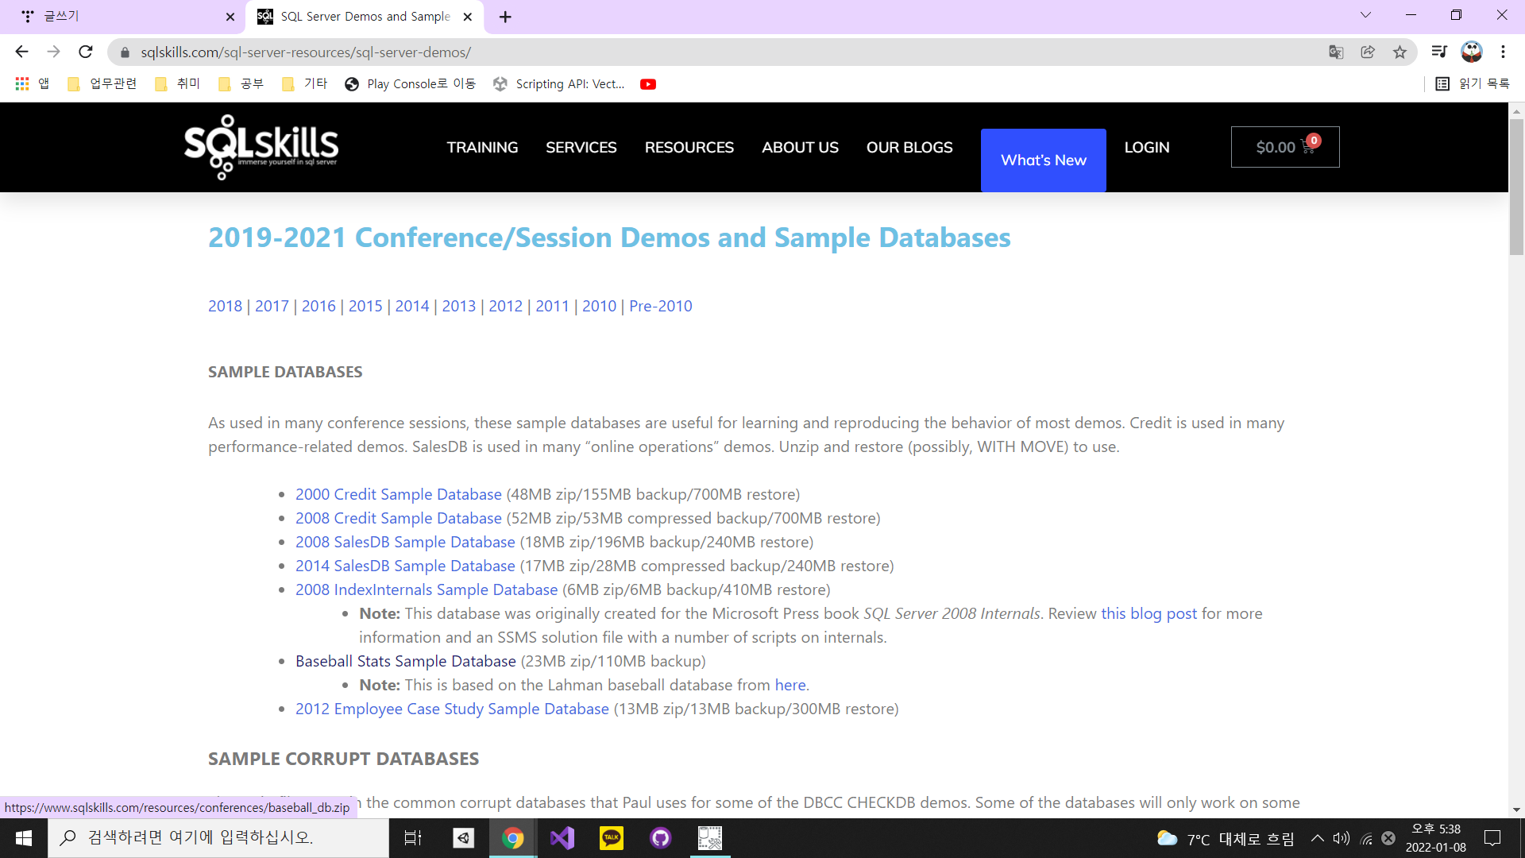Bookmark this page with the star
The height and width of the screenshot is (858, 1525).
click(1400, 52)
